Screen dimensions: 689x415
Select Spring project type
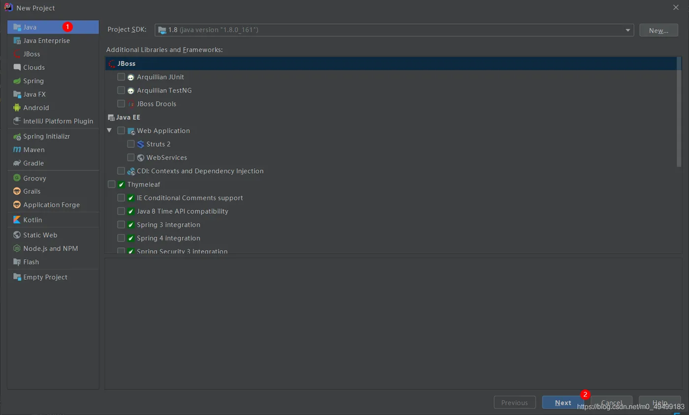[x=53, y=81]
